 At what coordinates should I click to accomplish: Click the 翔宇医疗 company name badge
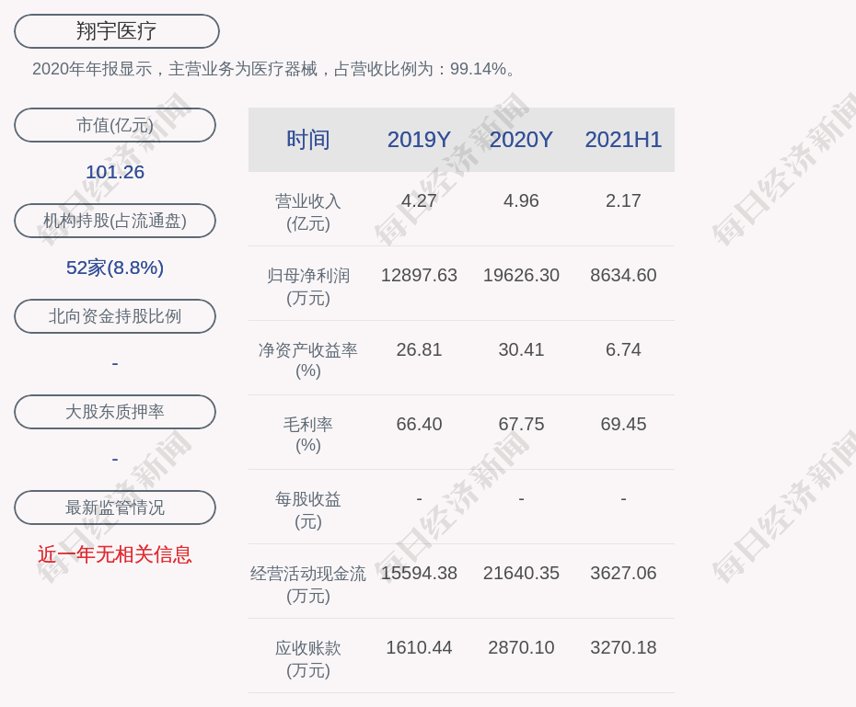115,30
